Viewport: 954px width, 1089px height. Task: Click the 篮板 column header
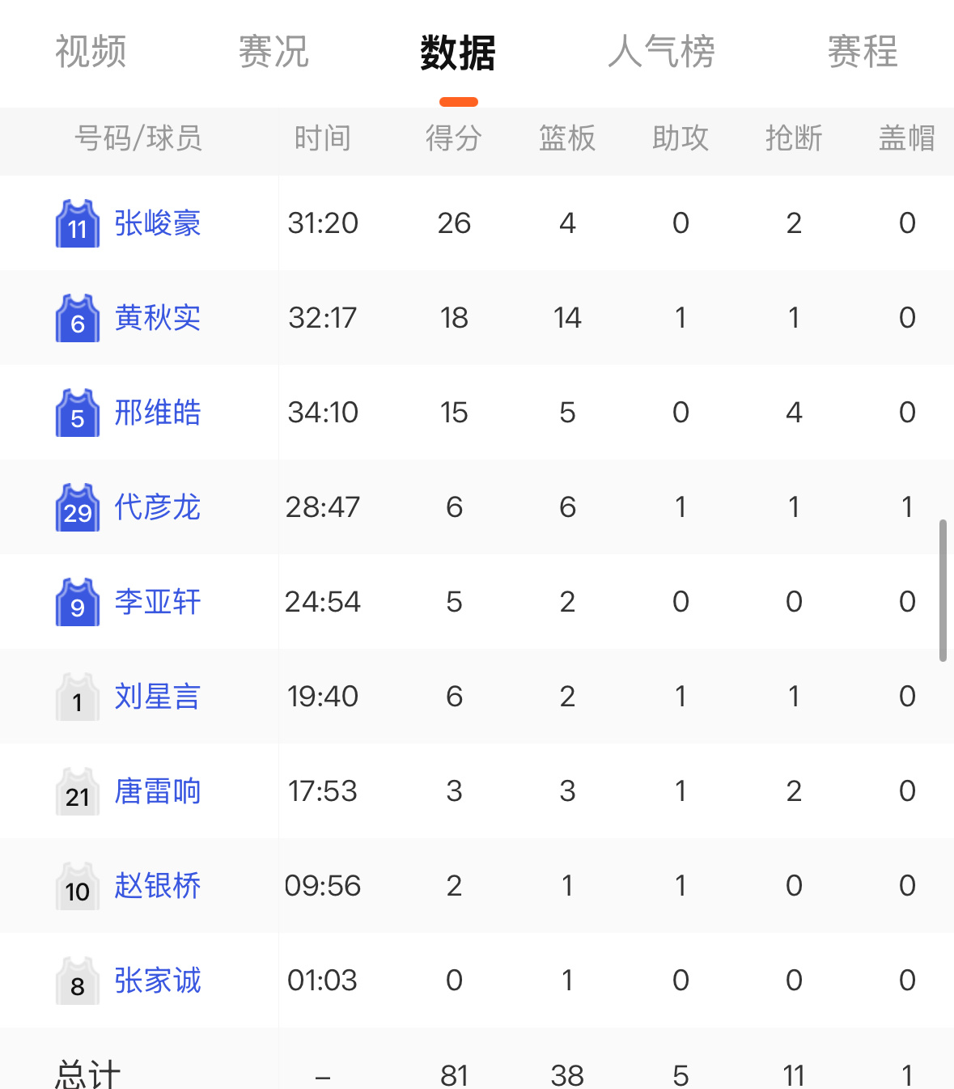(x=567, y=138)
